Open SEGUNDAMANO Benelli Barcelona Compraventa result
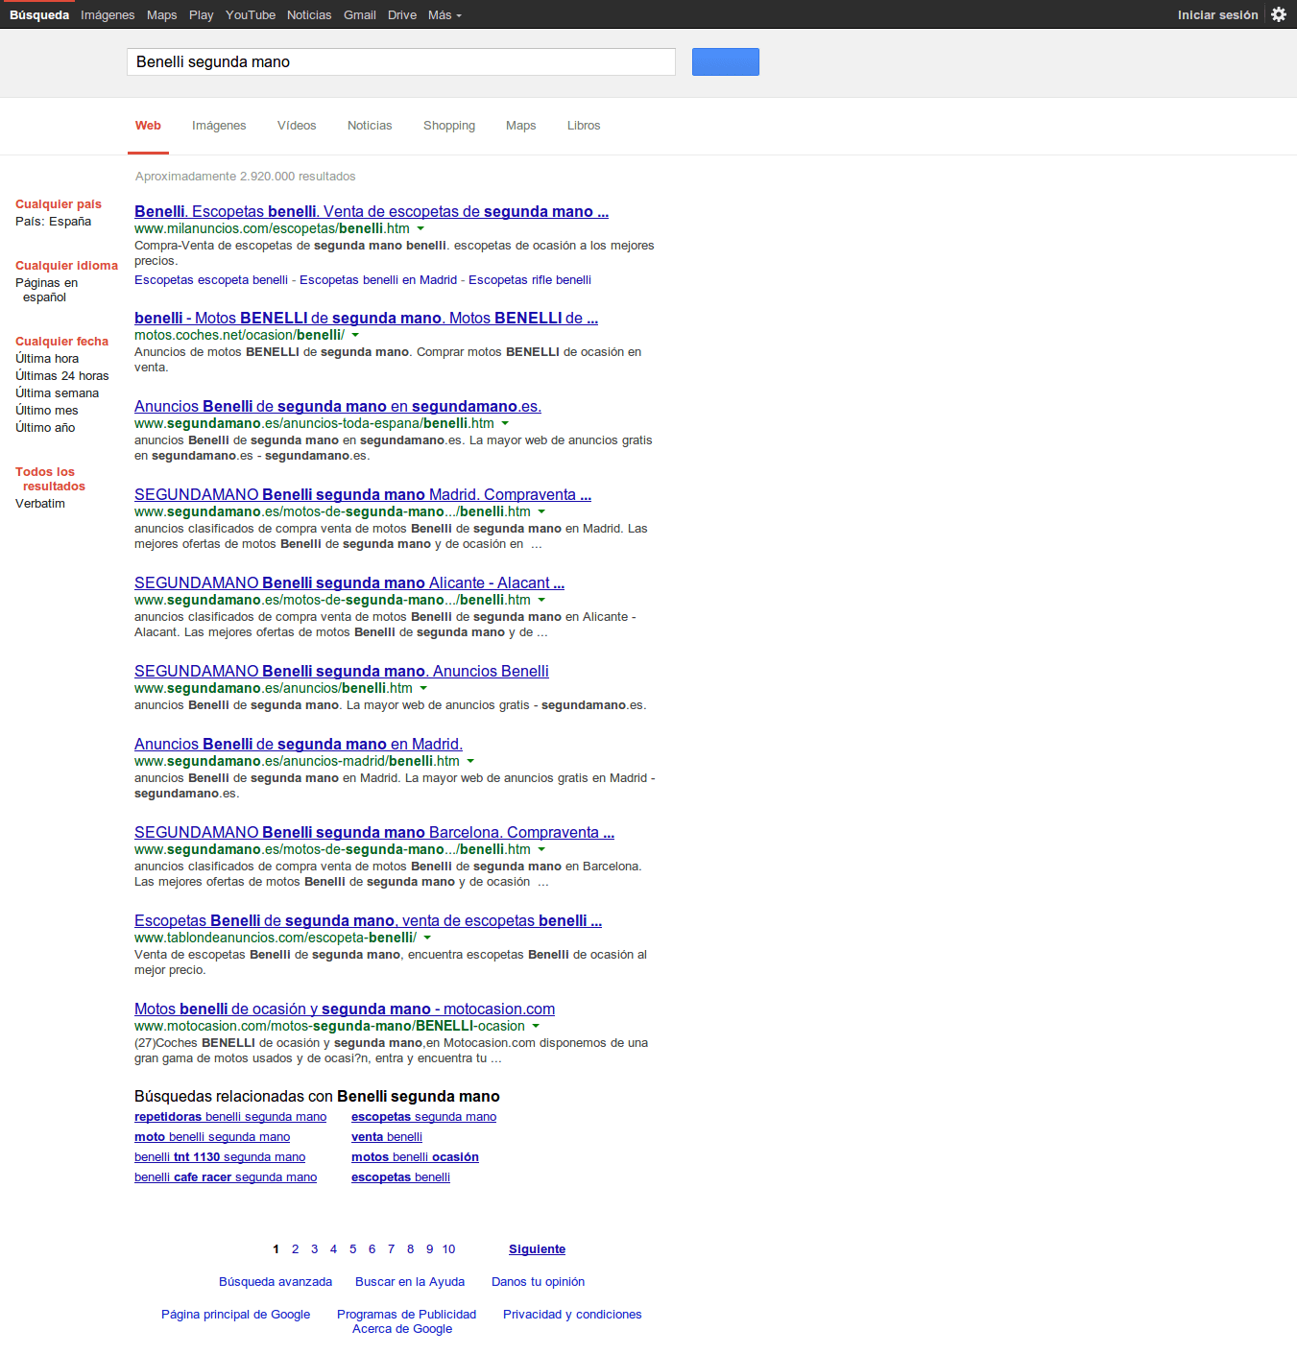1297x1354 pixels. pos(374,832)
